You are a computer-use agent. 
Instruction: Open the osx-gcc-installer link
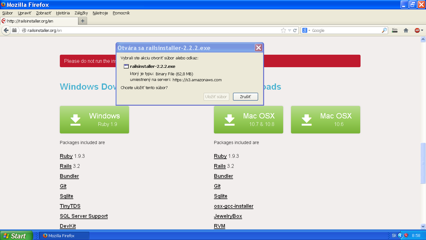tap(234, 206)
